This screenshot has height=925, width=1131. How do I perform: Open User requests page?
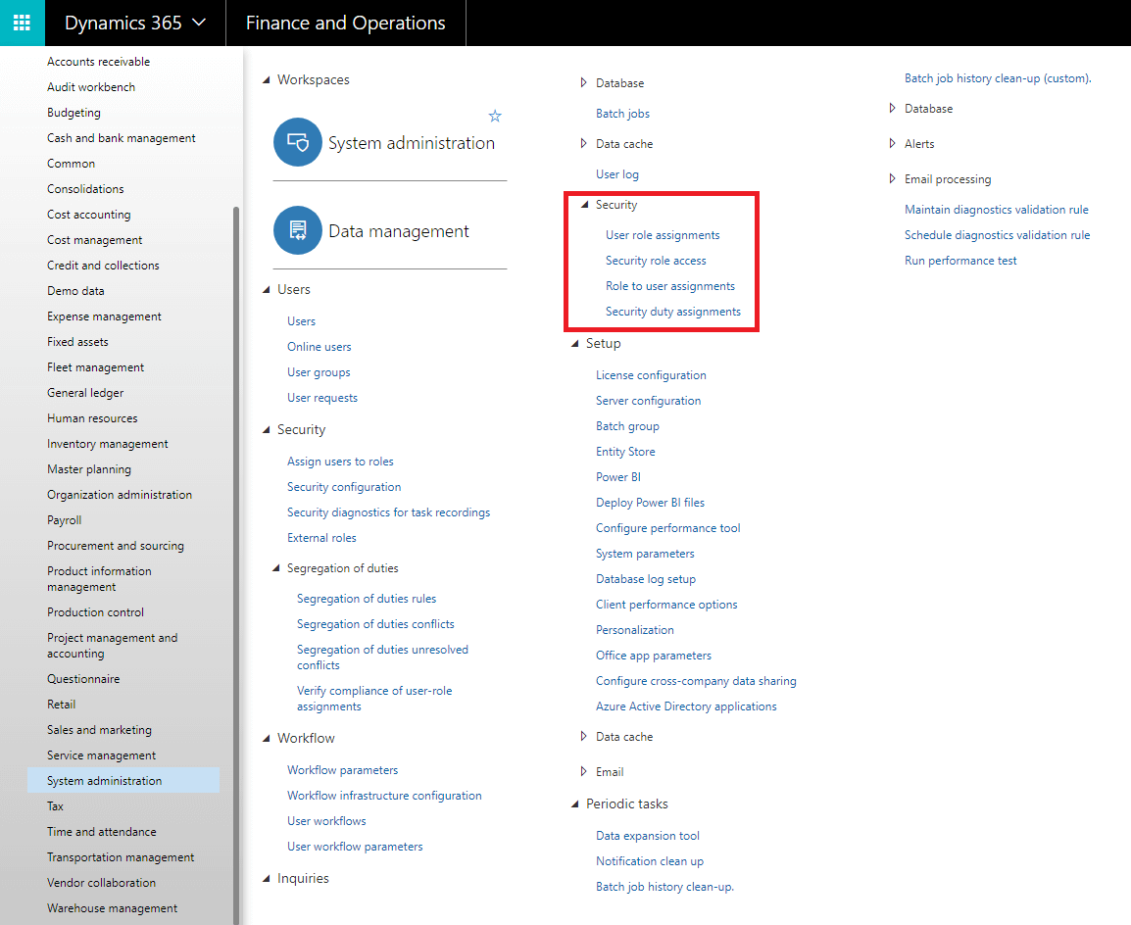[x=322, y=398]
